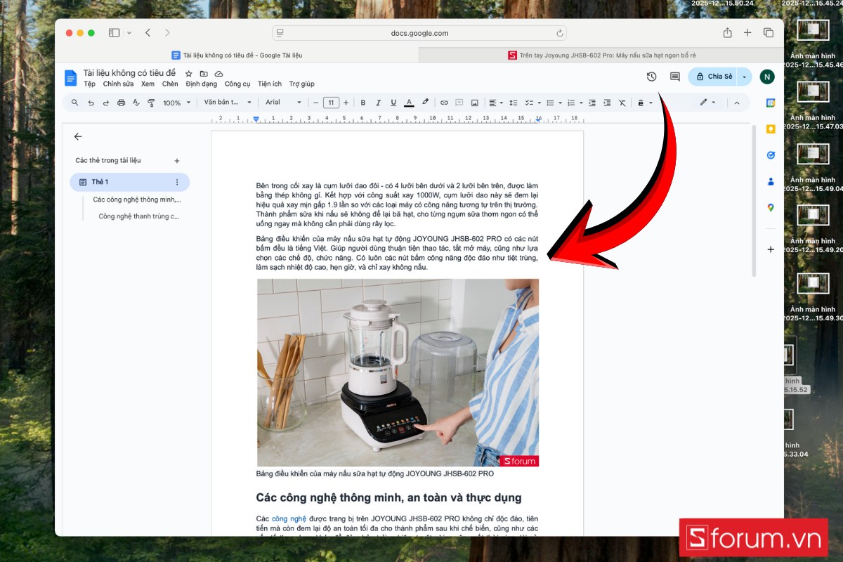Insert a link with chain icon
Viewport: 843px width, 562px height.
click(444, 103)
